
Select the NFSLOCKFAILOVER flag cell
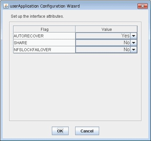44,50
